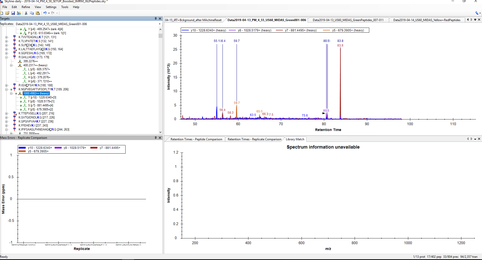
Task: Toggle auto-hide pin on Targets panel
Action: 156,19
